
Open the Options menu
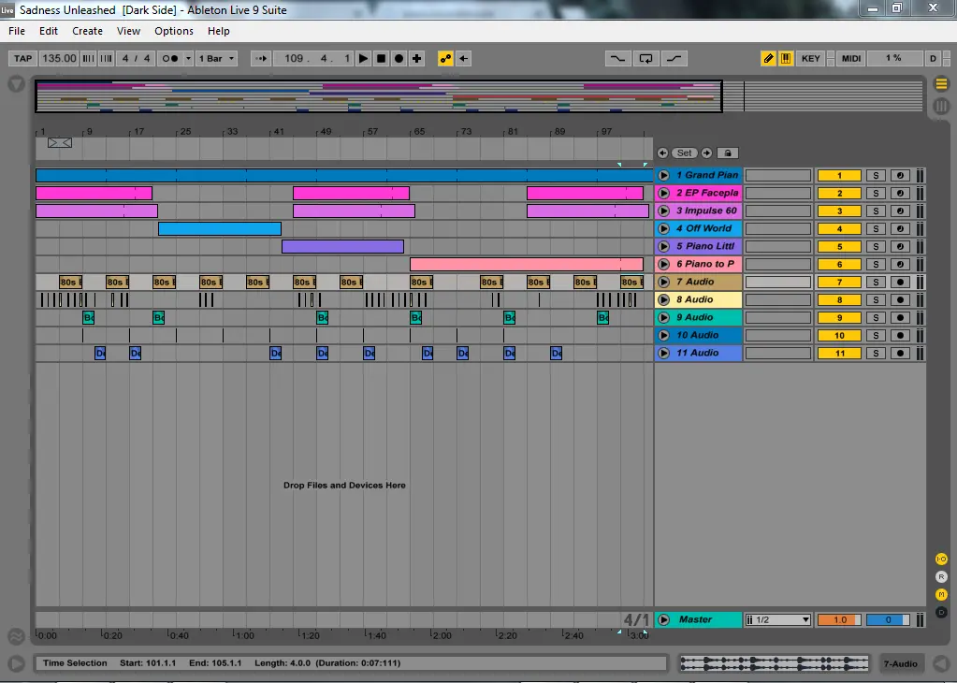(174, 31)
